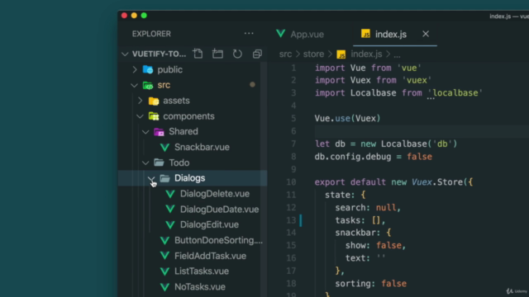Select the index.js editor tab

coord(395,34)
